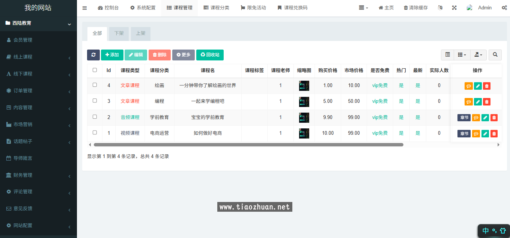Viewport: 510px width, 238px height.
Task: Click the card view icon above the table
Action: (447, 54)
